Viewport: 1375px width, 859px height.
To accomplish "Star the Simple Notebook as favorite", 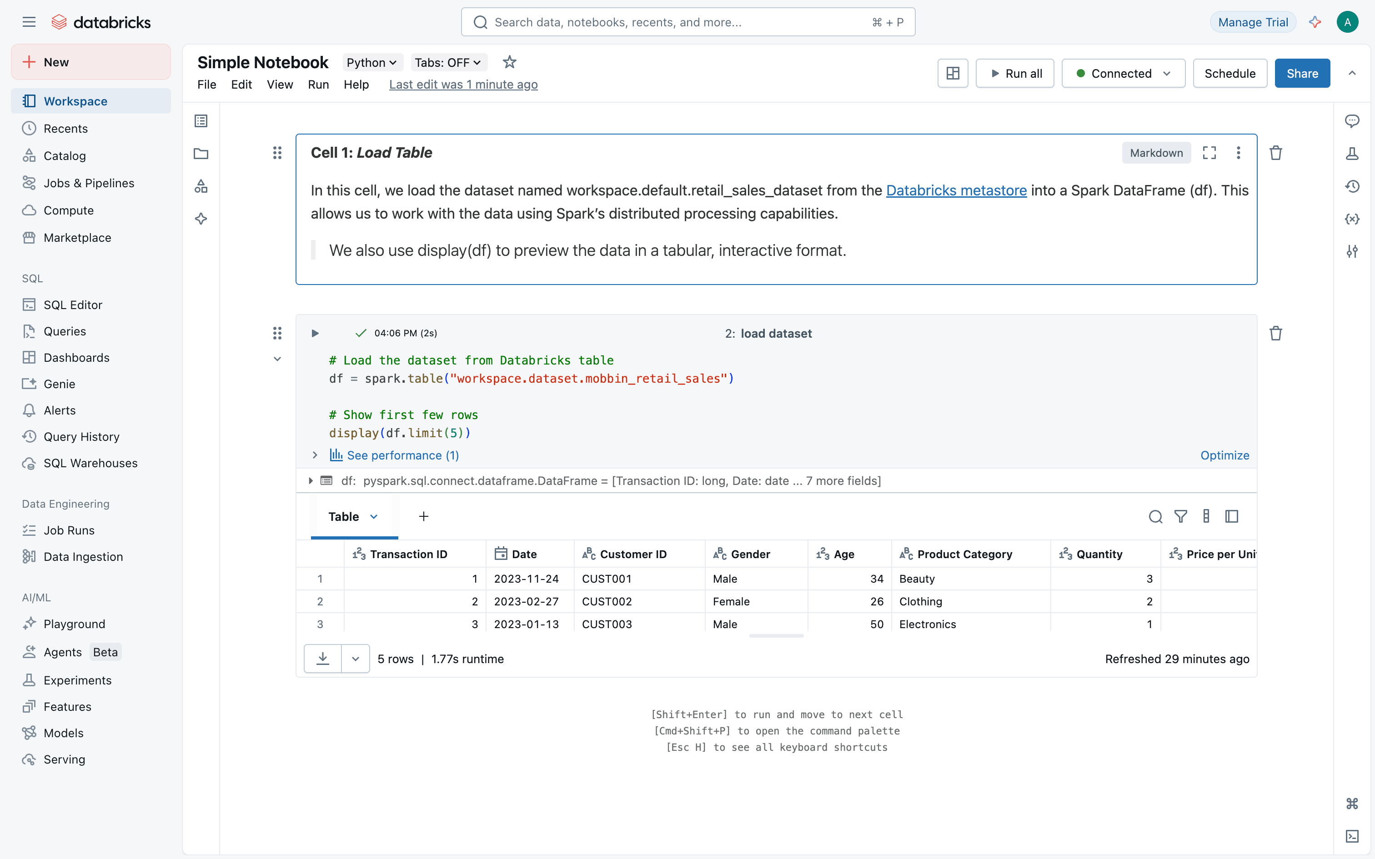I will [x=509, y=62].
